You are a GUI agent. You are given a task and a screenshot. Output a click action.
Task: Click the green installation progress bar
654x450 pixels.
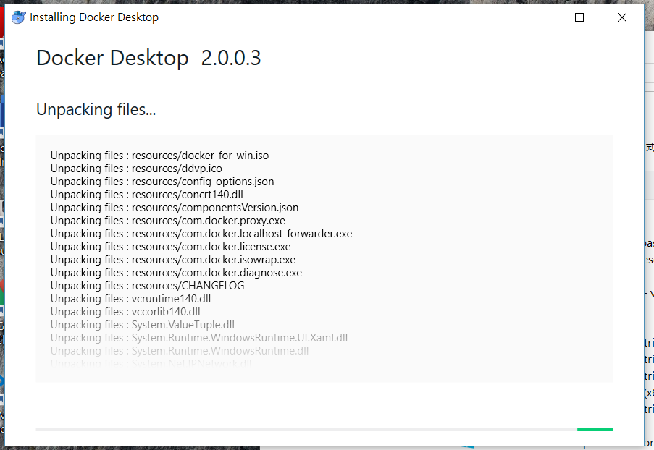[595, 429]
